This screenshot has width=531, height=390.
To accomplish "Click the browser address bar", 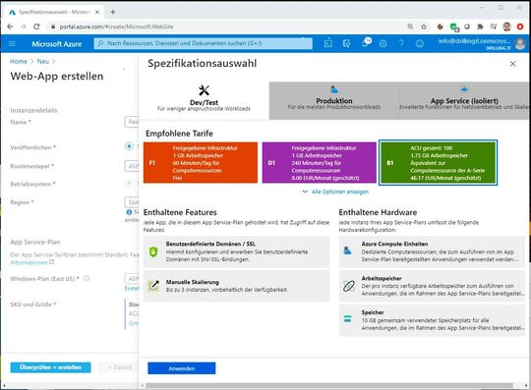I will coord(227,27).
